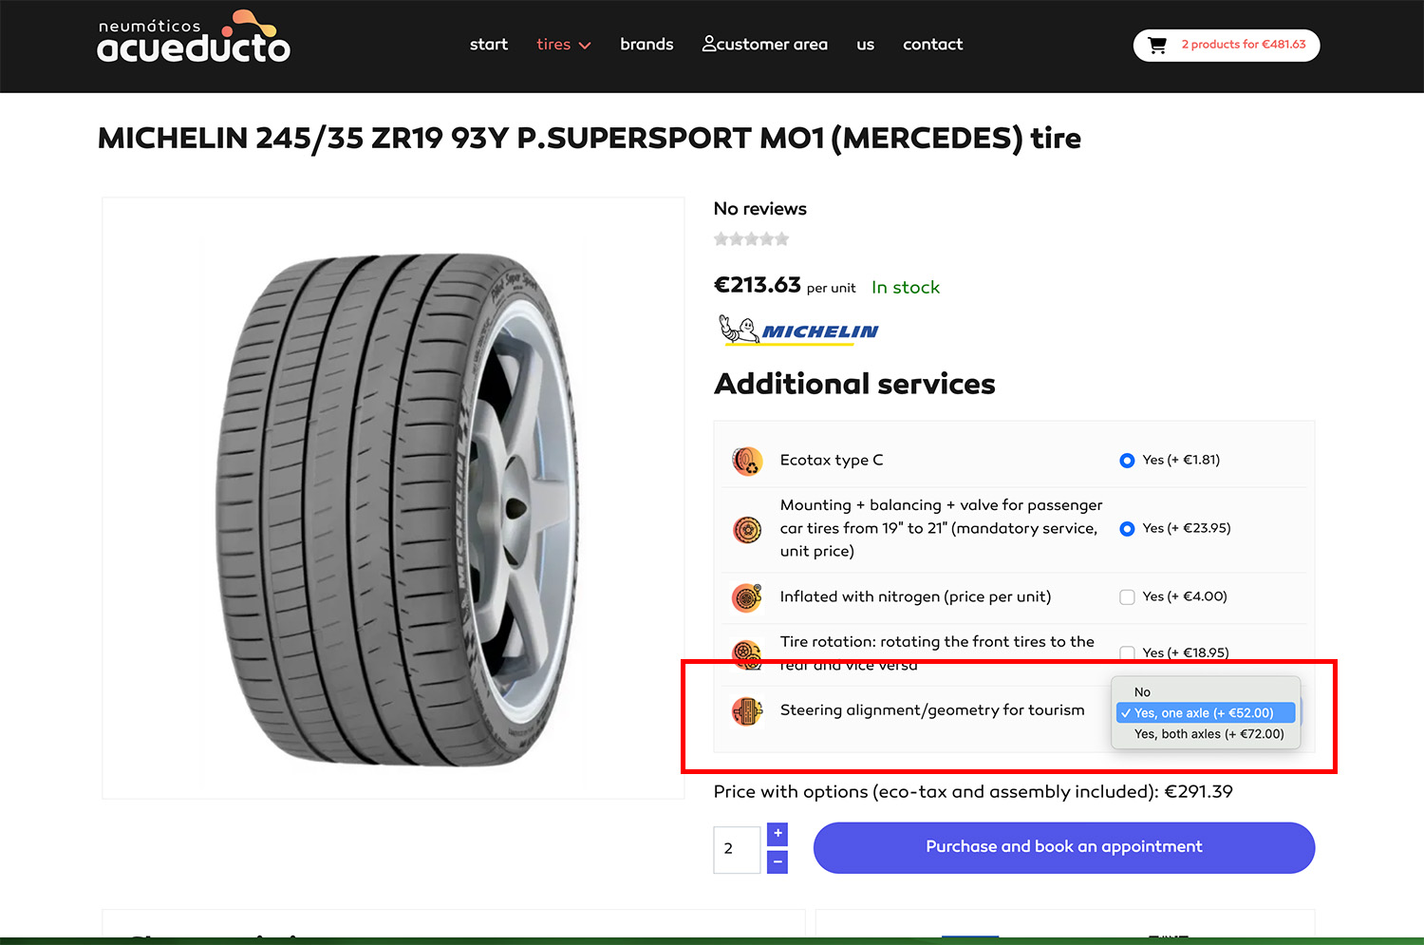Viewport: 1424px width, 945px height.
Task: Click the steering alignment service icon
Action: (747, 710)
